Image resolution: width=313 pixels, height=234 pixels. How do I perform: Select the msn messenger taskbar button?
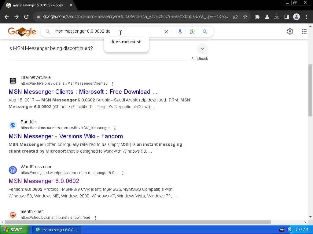(x=57, y=230)
